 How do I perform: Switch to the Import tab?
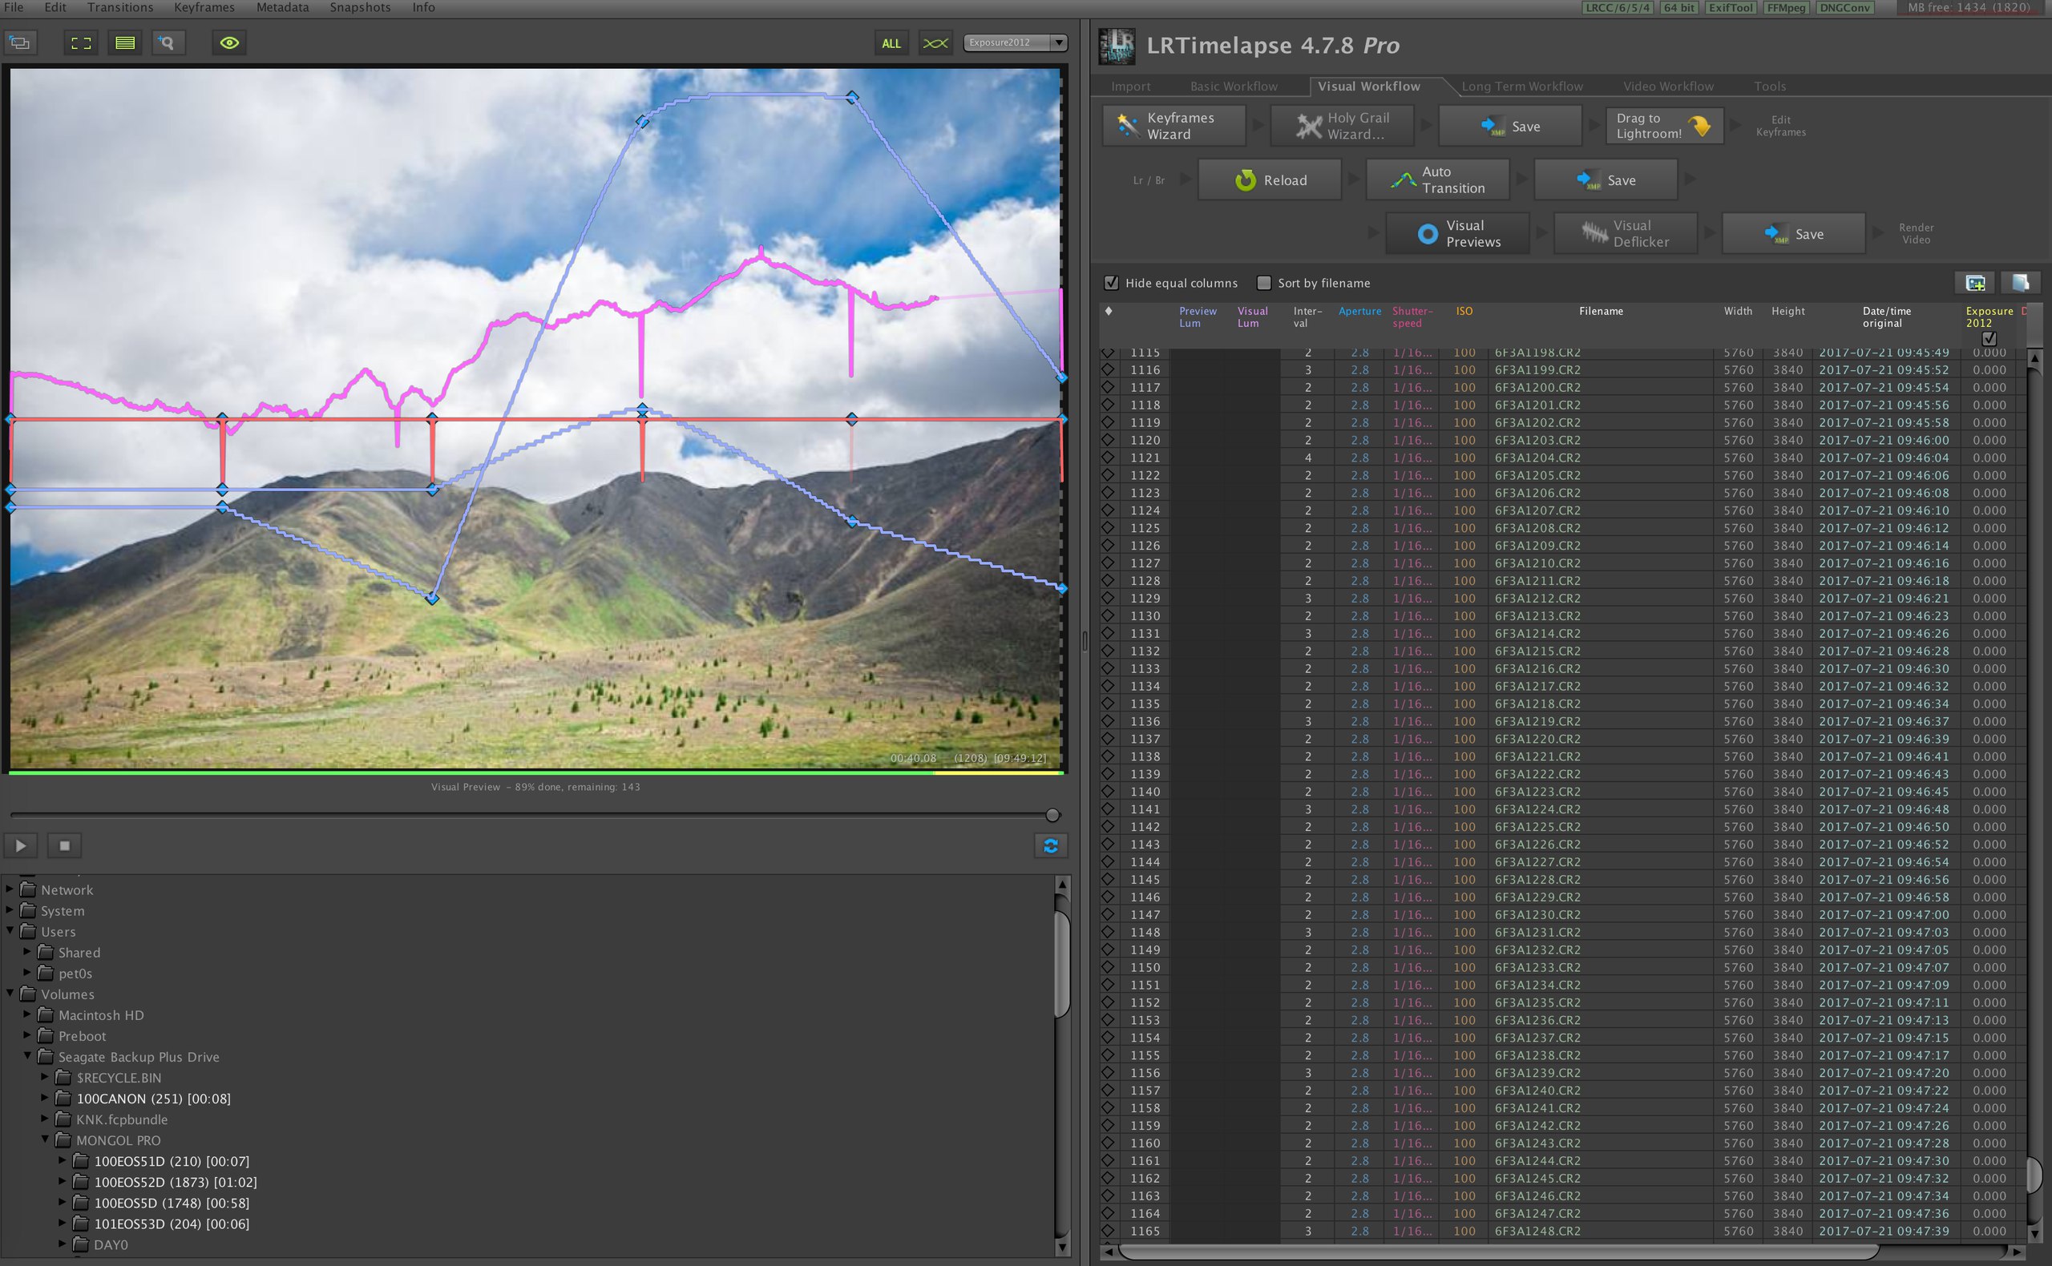click(1131, 87)
